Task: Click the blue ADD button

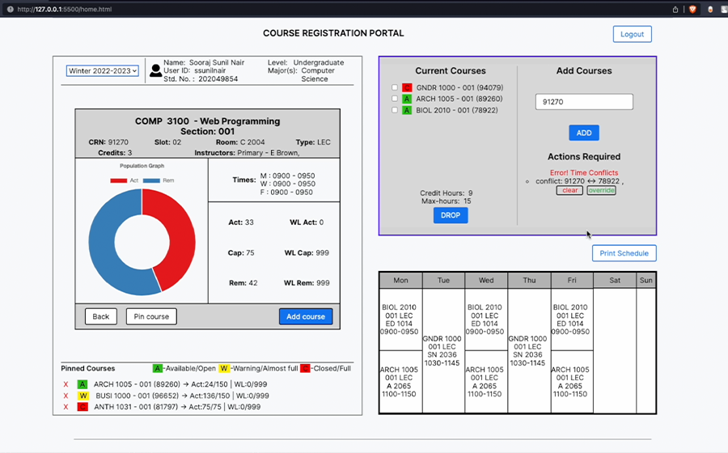Action: (584, 133)
